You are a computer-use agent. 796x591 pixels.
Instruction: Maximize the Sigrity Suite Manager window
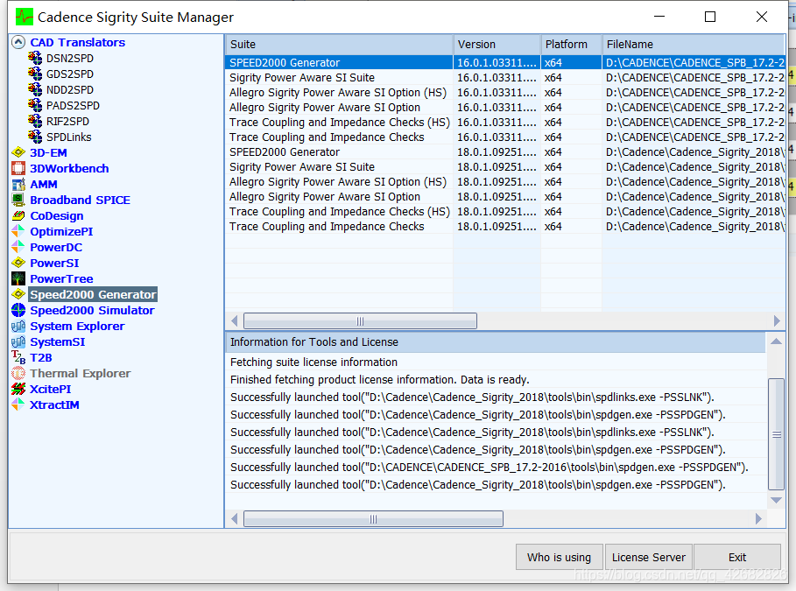coord(710,17)
